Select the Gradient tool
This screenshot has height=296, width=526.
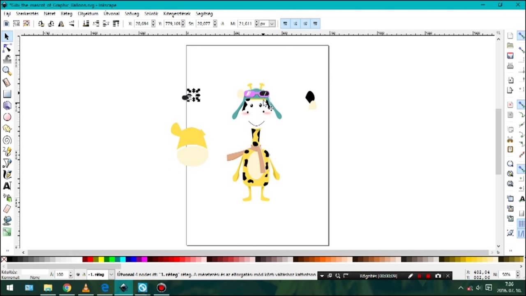point(7,232)
